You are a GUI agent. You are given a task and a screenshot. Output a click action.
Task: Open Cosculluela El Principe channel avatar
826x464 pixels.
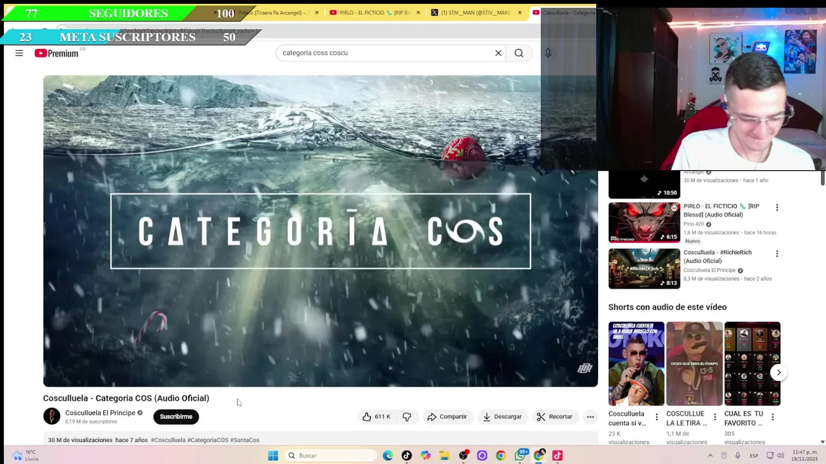(52, 416)
